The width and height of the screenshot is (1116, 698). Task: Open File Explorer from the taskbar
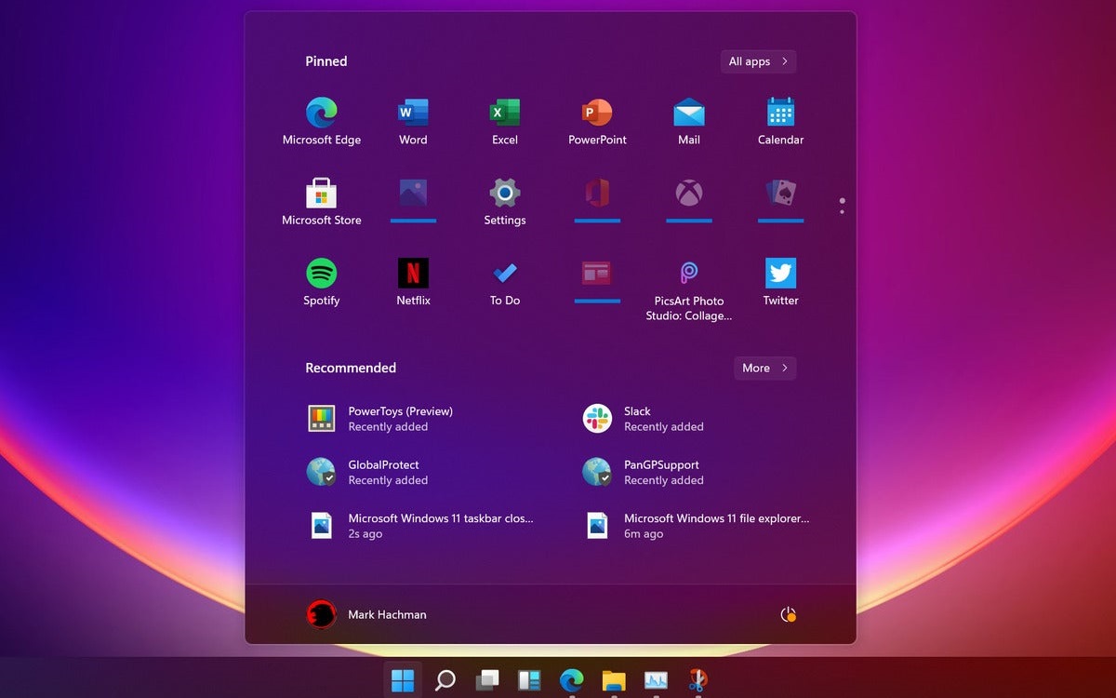point(613,680)
